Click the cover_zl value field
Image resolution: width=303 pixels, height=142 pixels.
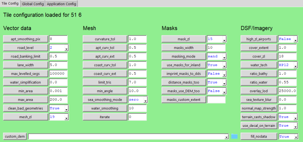[x=287, y=56]
